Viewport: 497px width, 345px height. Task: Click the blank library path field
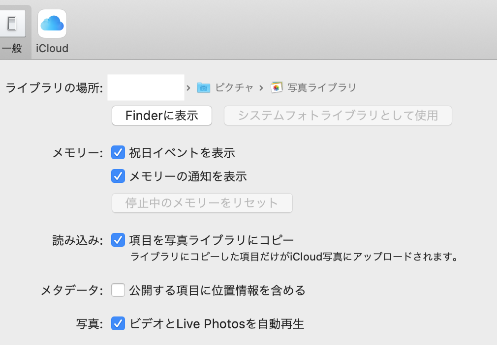(x=146, y=87)
